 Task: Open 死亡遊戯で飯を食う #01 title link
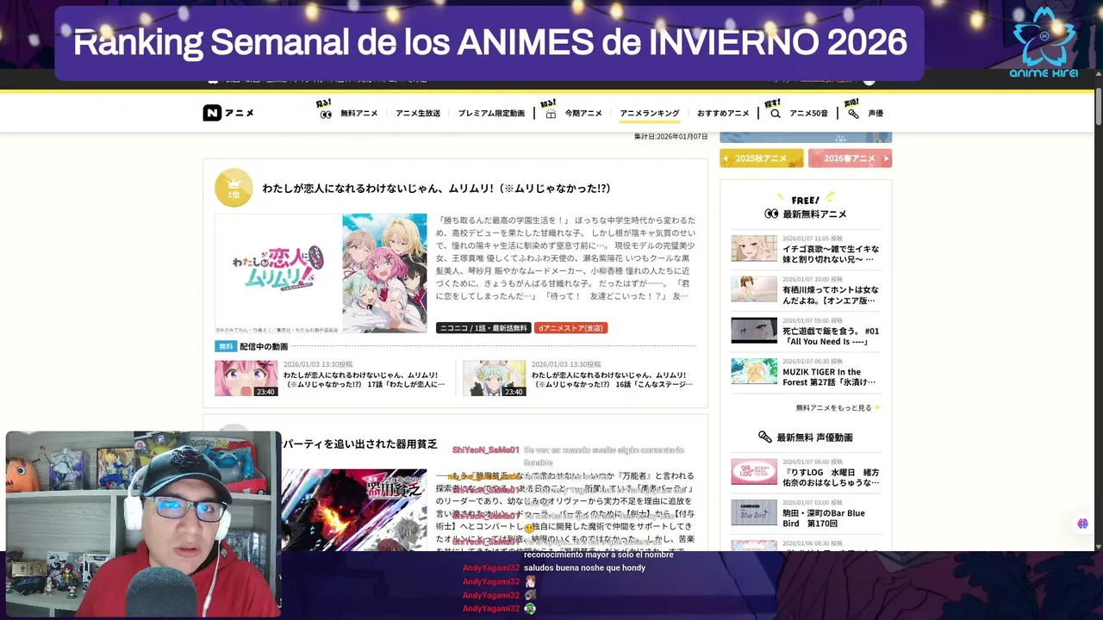[831, 336]
